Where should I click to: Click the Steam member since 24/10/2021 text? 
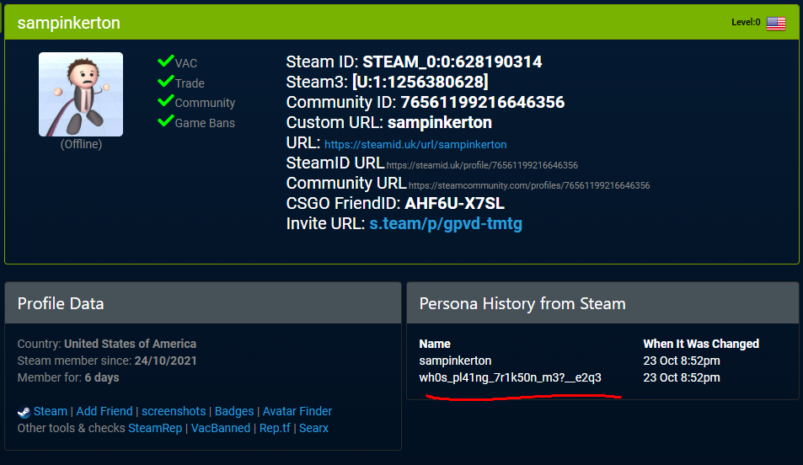107,361
